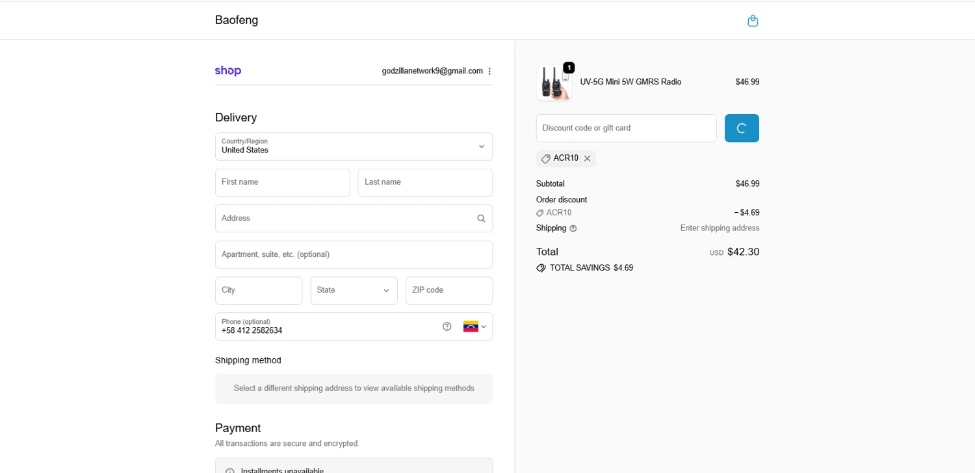This screenshot has width=975, height=473.
Task: Click the Apartment, suite, etc. field
Action: [354, 254]
